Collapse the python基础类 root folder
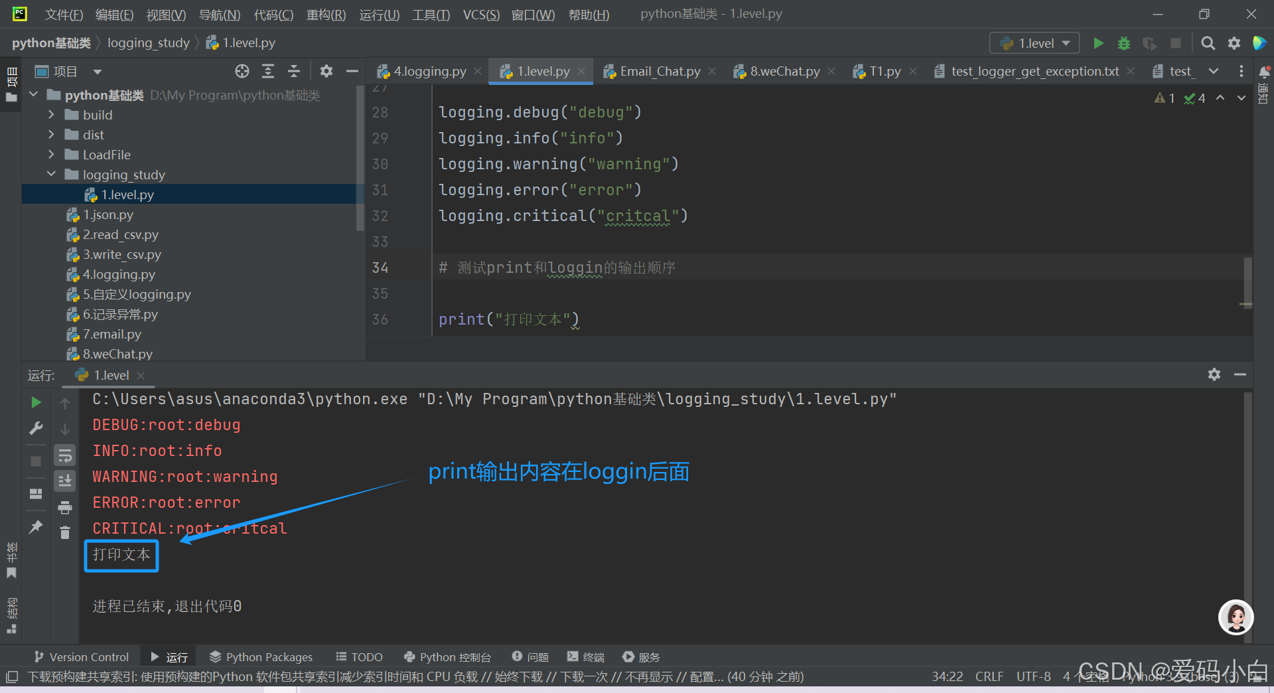 [34, 95]
